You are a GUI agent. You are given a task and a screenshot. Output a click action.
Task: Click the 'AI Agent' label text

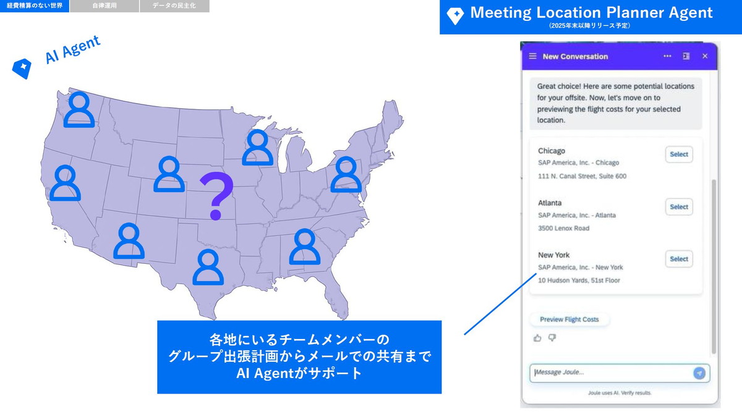coord(72,50)
